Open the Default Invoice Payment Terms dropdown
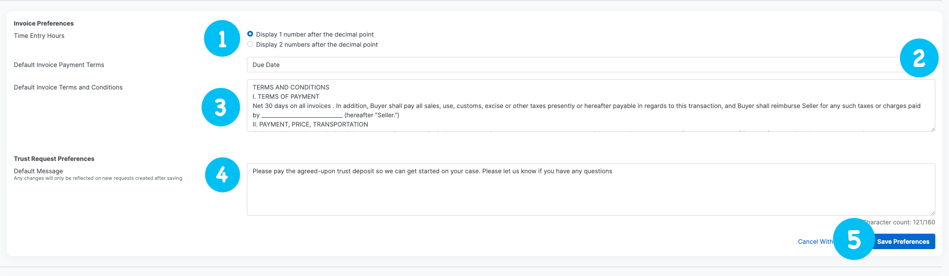 570,65
